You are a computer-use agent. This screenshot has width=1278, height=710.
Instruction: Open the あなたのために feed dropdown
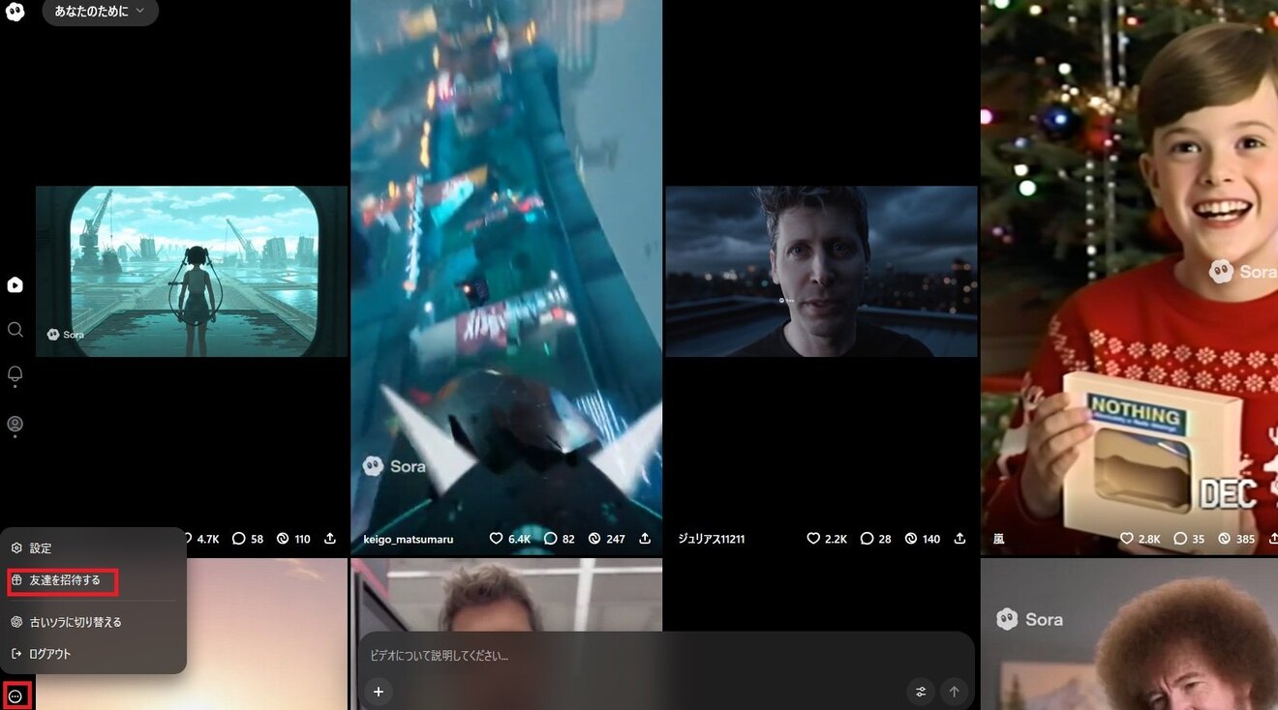point(100,12)
